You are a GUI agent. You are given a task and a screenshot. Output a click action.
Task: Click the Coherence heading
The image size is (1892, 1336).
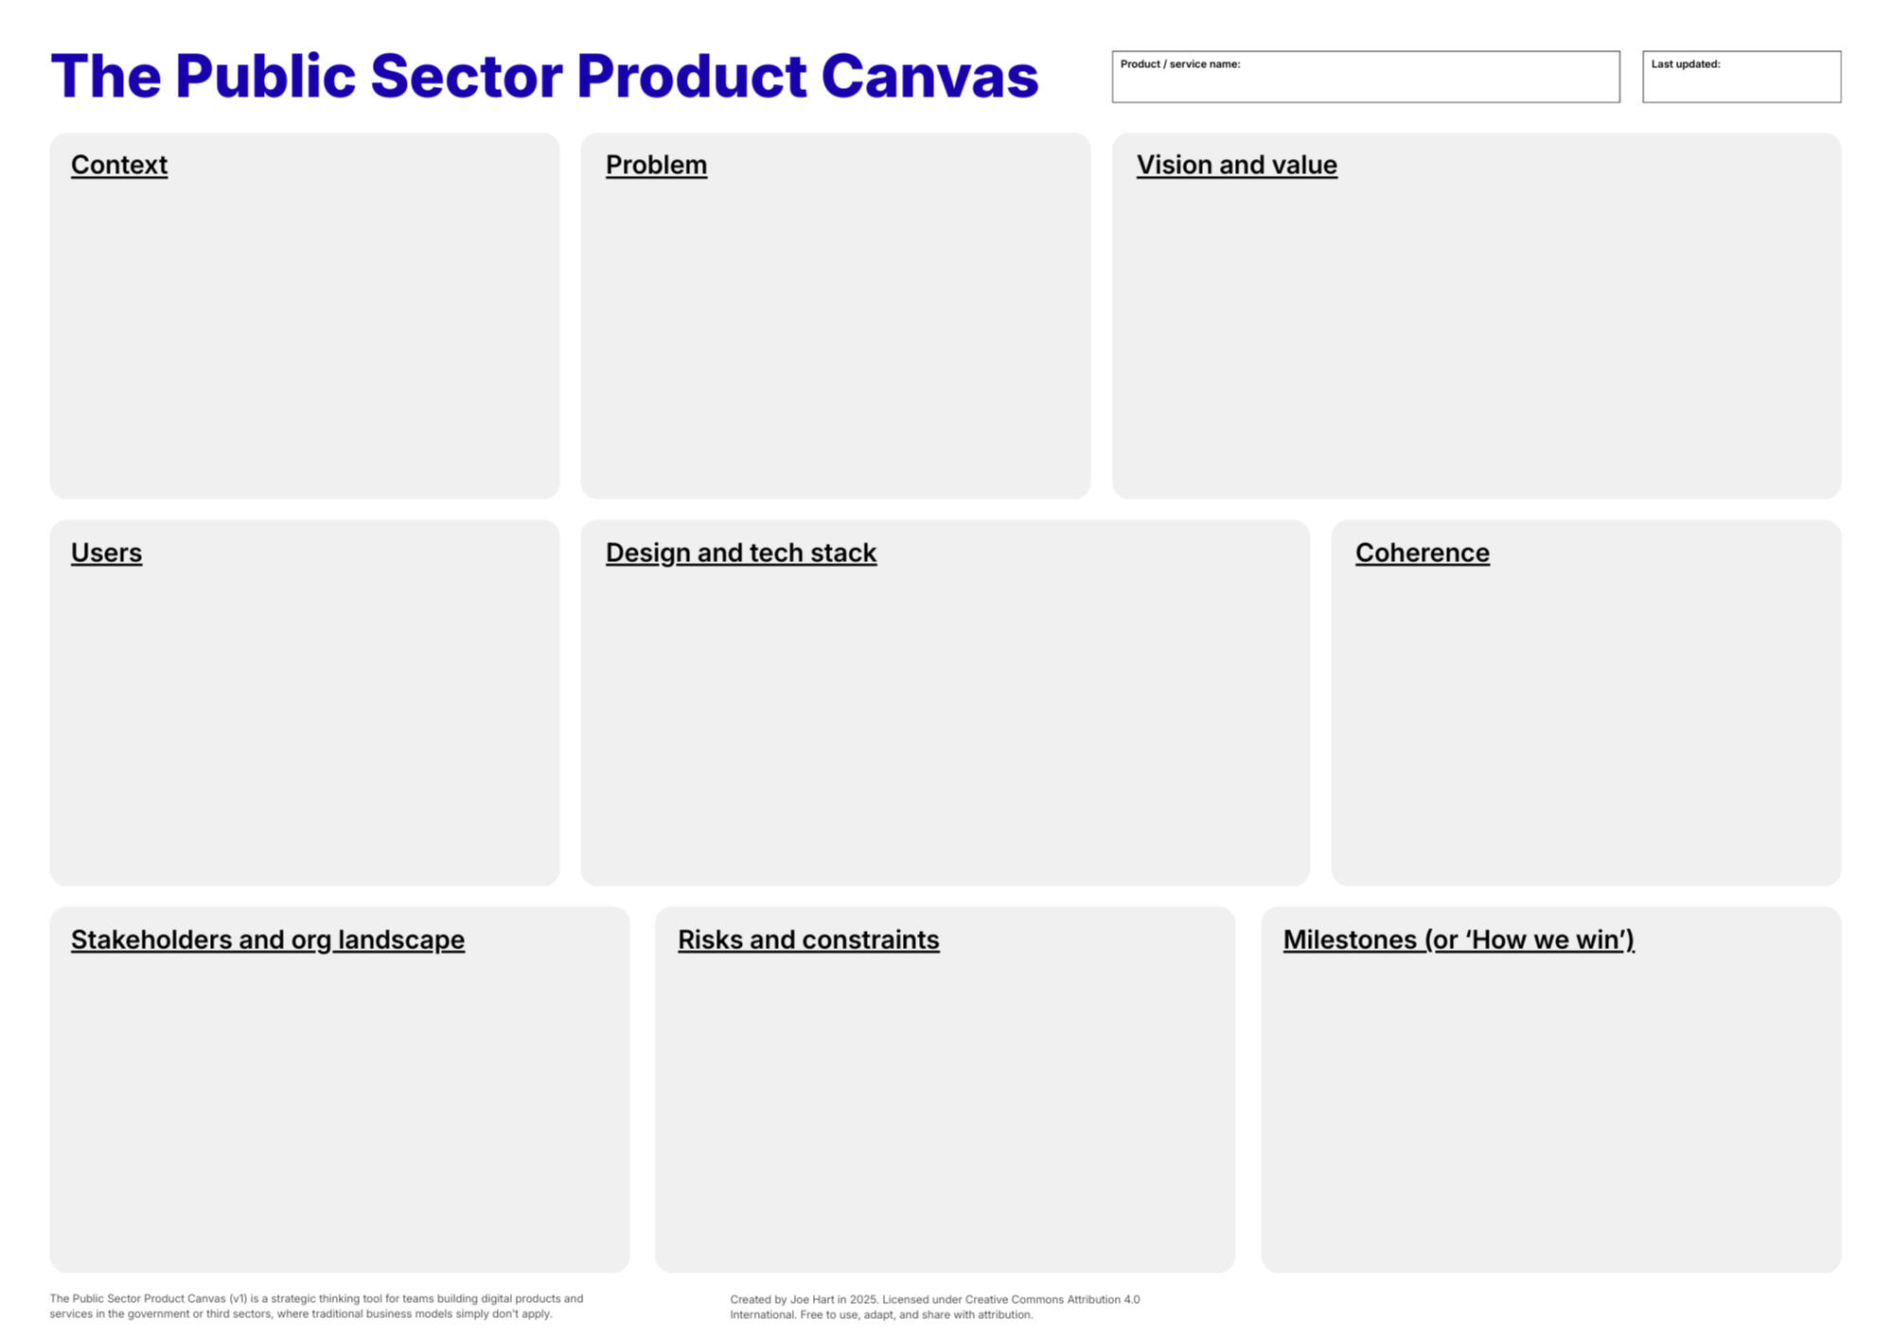1422,553
